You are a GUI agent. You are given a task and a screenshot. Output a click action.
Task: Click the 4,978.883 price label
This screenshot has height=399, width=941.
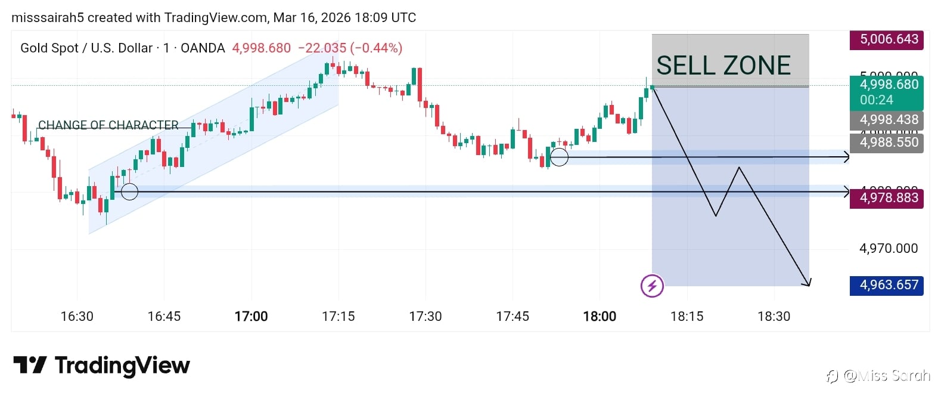click(886, 198)
